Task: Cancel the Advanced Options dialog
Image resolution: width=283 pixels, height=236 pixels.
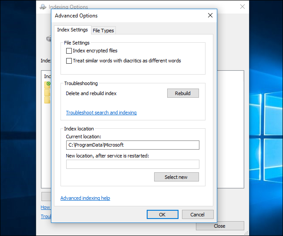Action: pos(197,214)
